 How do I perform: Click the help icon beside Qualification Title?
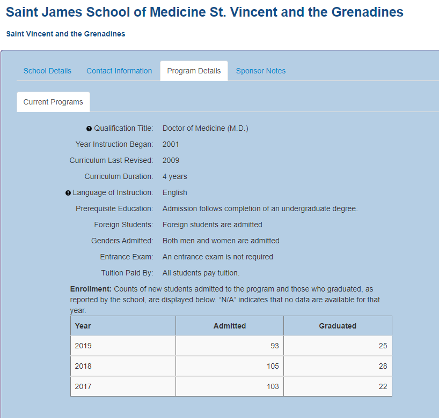[89, 129]
